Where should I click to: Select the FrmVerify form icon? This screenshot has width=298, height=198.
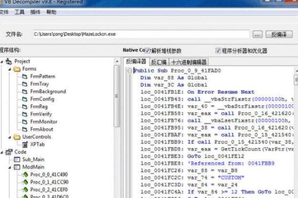pos(25,114)
